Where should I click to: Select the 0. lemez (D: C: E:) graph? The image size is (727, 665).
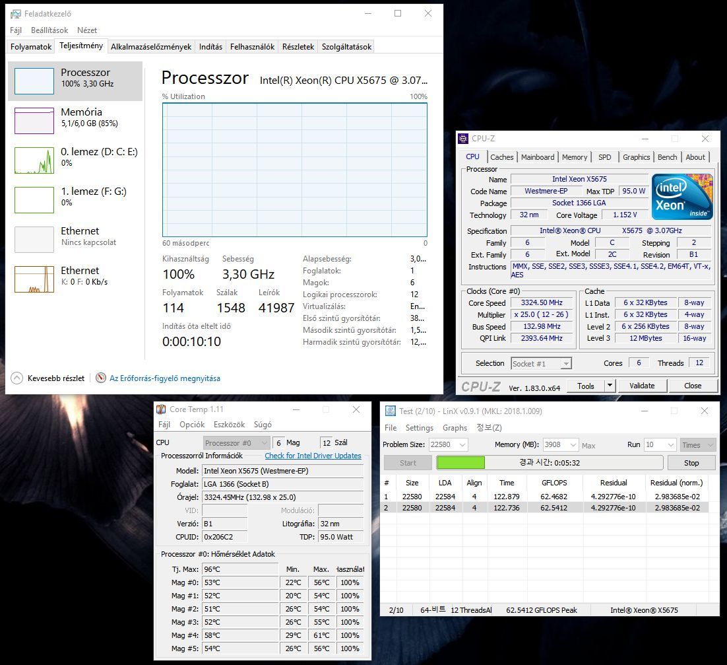(34, 160)
